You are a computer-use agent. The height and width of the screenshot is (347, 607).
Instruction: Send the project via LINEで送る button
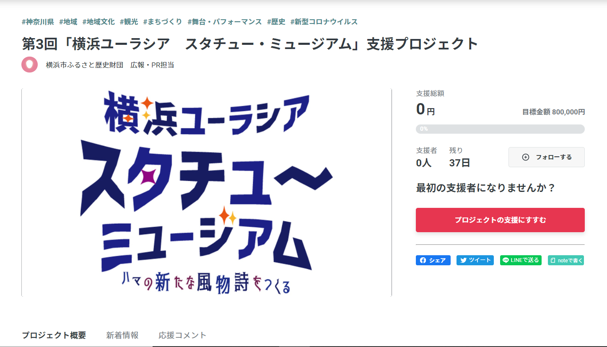521,260
